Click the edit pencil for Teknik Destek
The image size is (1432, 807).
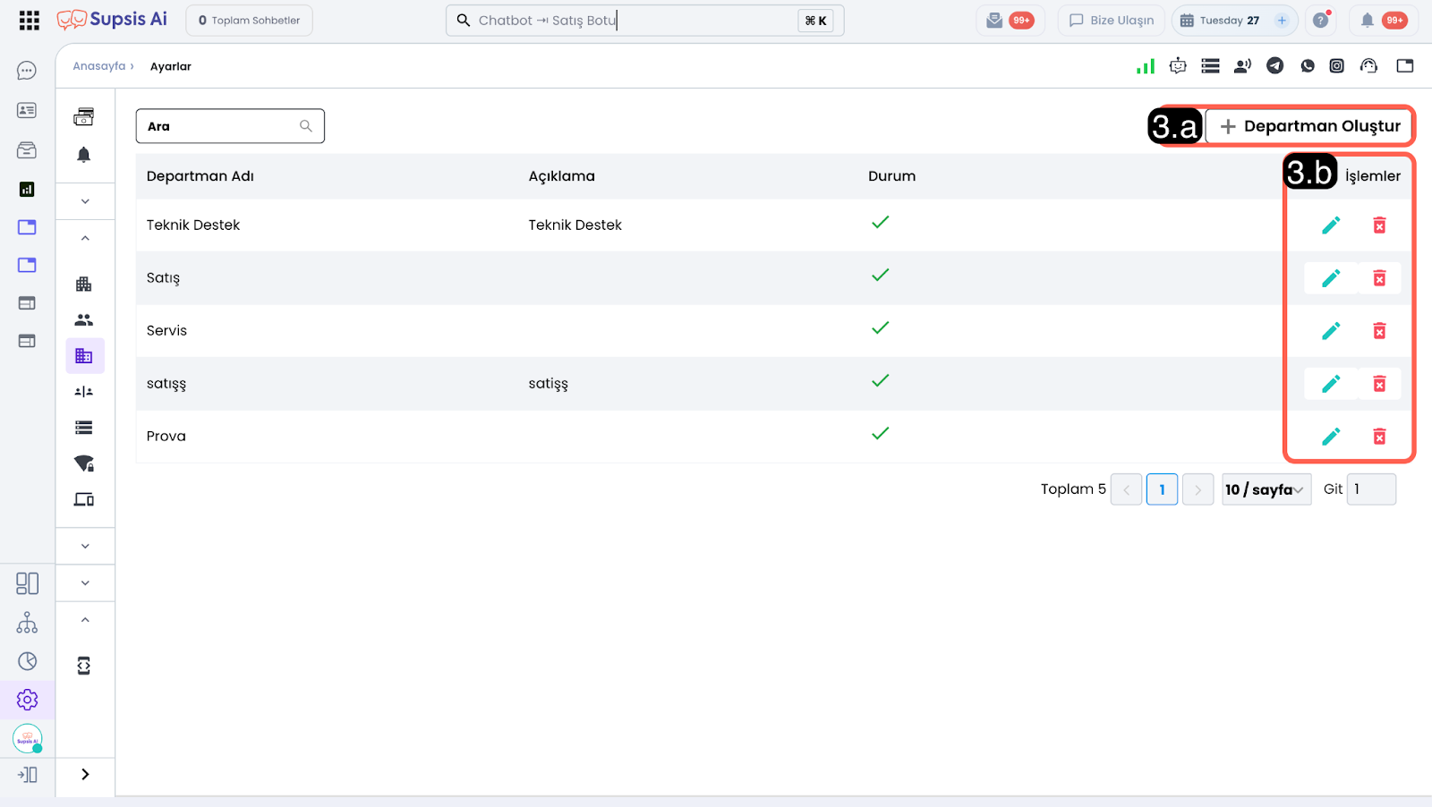[1331, 225]
